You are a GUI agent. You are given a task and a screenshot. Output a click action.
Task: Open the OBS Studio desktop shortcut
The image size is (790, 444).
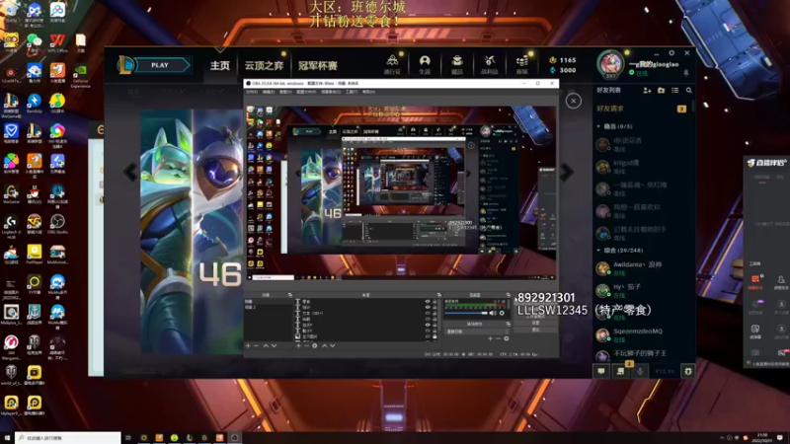click(57, 224)
